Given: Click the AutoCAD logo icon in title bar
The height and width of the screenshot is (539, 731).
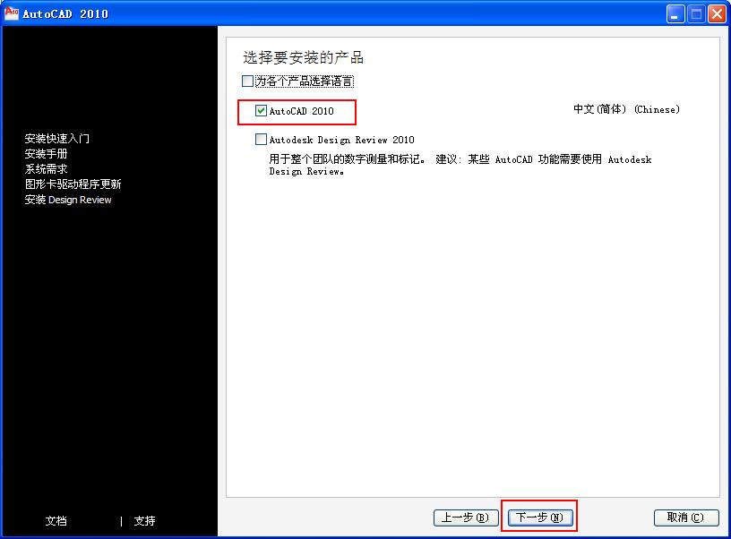Looking at the screenshot, I should (x=11, y=13).
